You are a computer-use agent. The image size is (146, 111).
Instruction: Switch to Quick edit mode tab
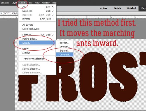(117, 8)
